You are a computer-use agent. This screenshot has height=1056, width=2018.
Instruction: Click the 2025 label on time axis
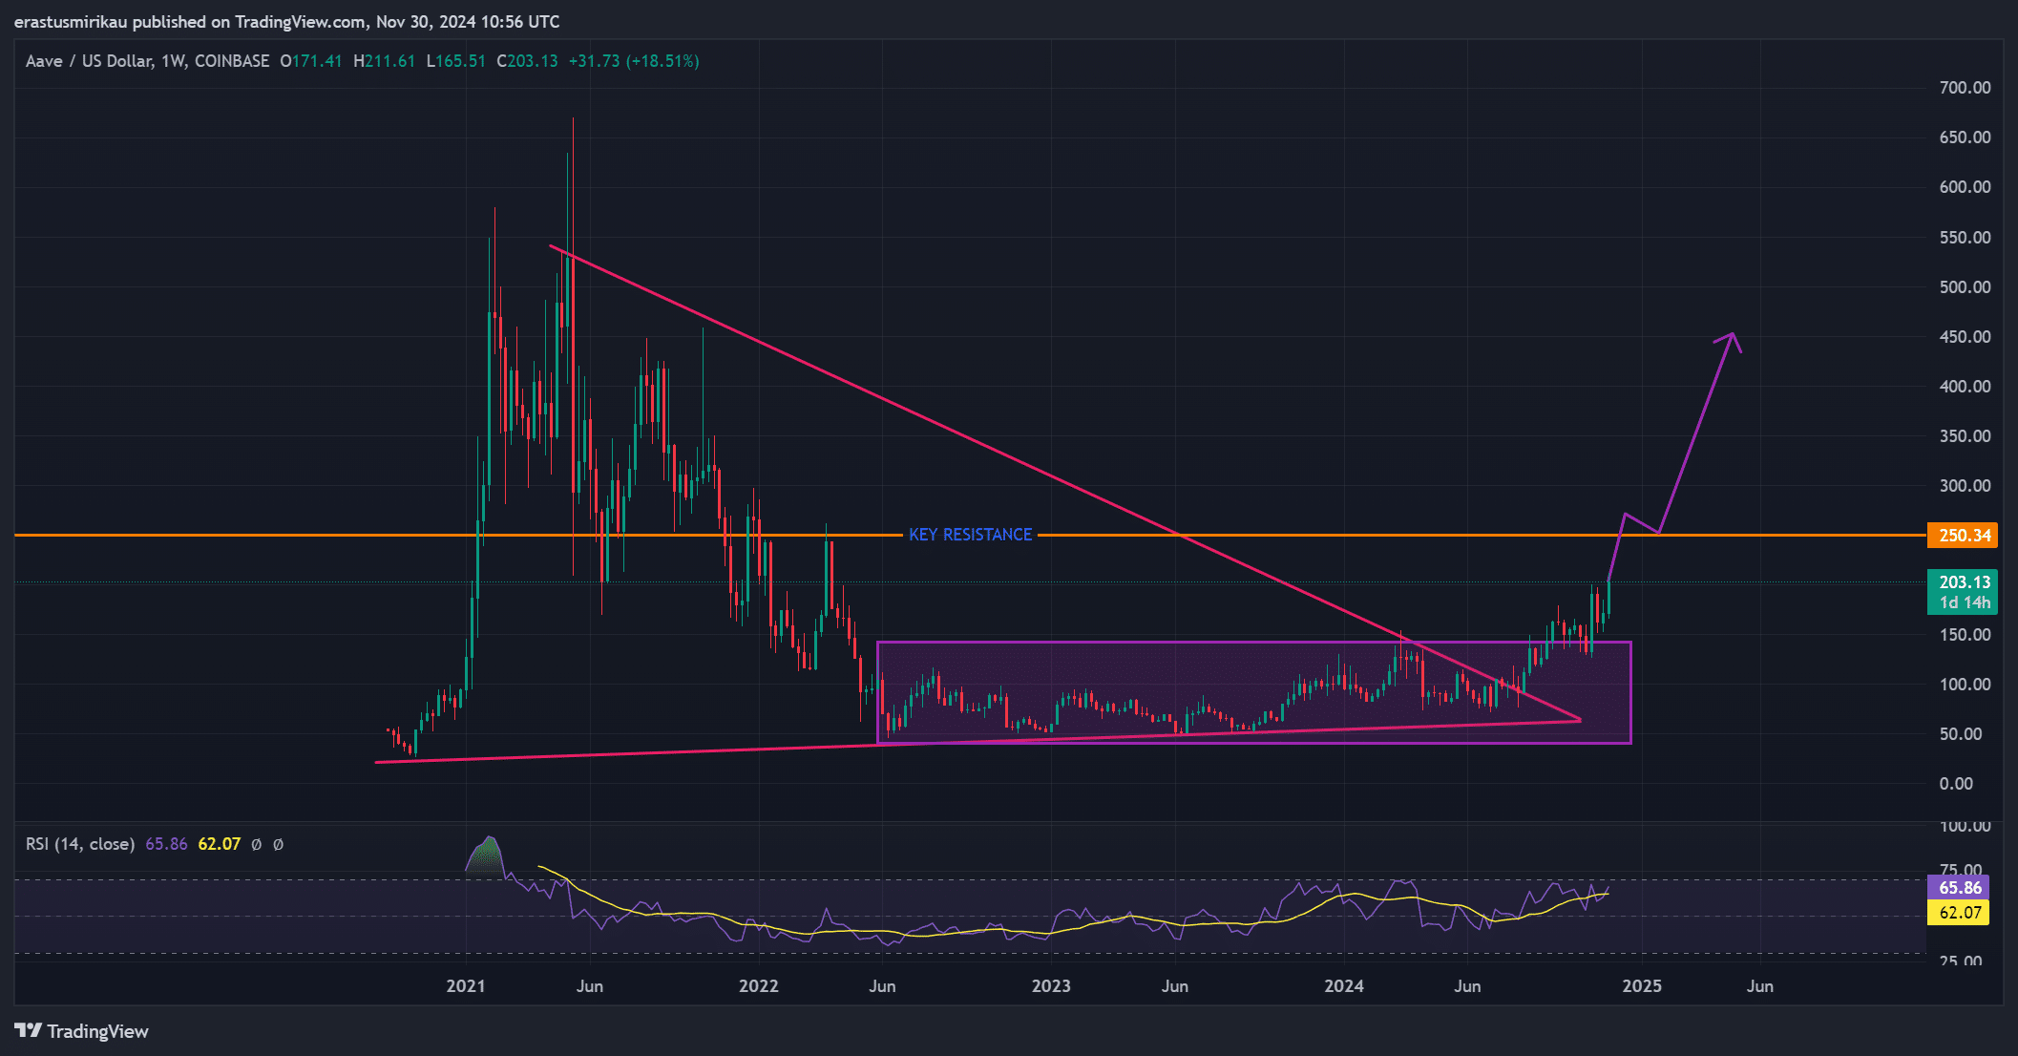click(x=1641, y=985)
